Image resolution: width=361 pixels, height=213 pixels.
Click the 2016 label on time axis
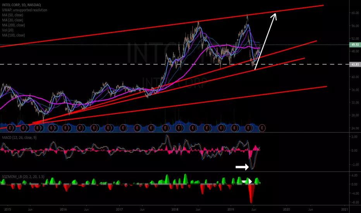coord(63,209)
